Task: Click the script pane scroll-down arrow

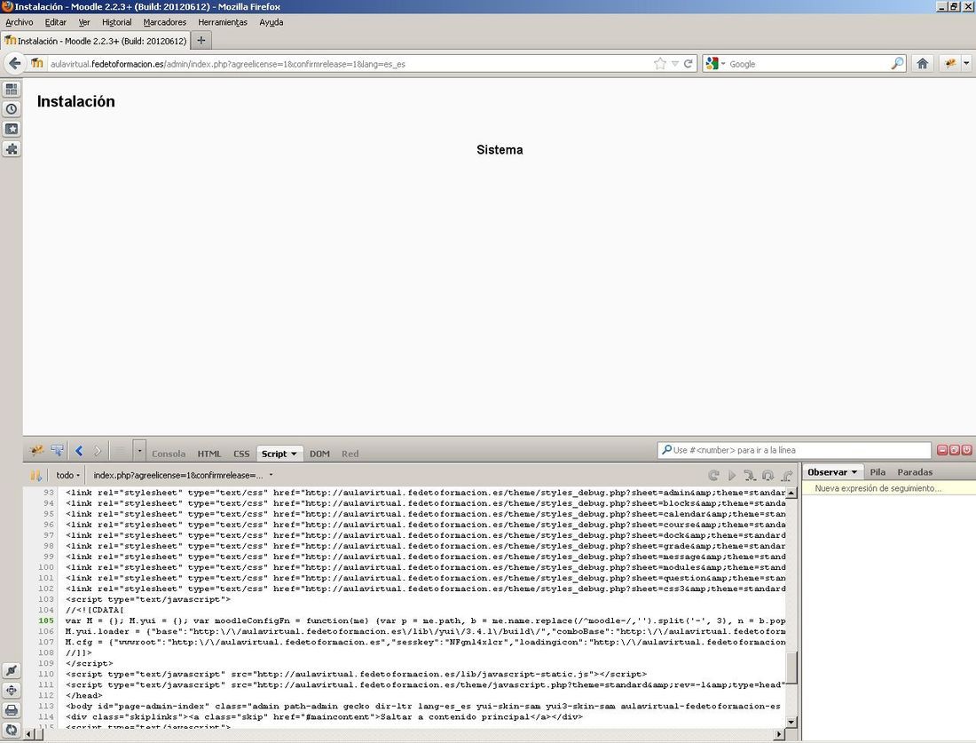Action: tap(791, 723)
